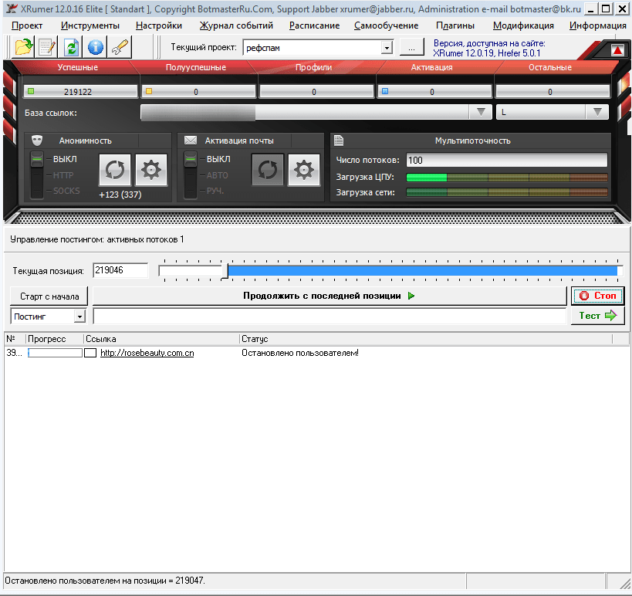Open the Инструменты menu
632x596 pixels.
click(x=90, y=25)
